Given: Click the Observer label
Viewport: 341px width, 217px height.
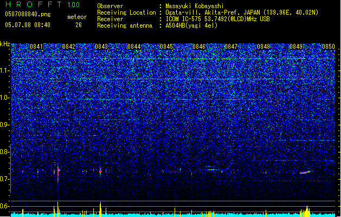Looking at the screenshot, I should click(x=110, y=6).
